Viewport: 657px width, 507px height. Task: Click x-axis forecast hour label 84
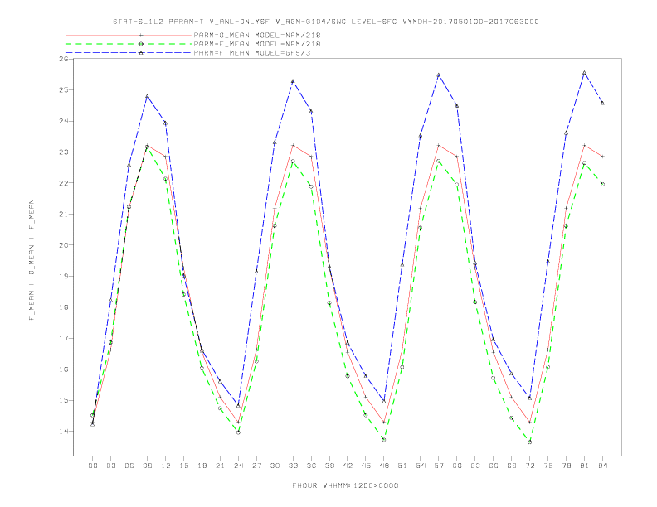click(x=602, y=466)
